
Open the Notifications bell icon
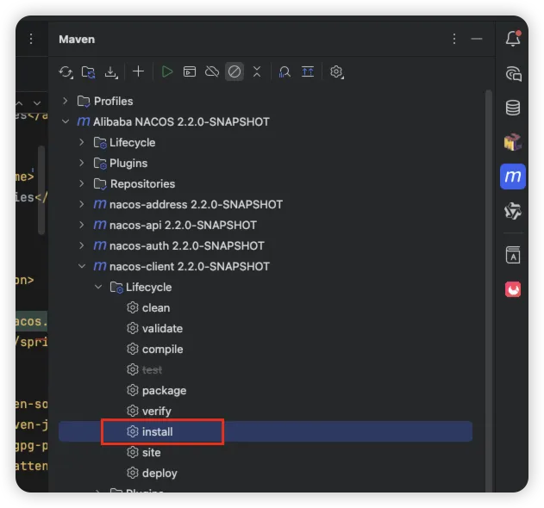[x=513, y=39]
